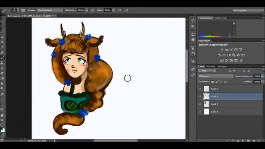Add an Invert adjustment
The height and width of the screenshot is (149, 265).
222,60
